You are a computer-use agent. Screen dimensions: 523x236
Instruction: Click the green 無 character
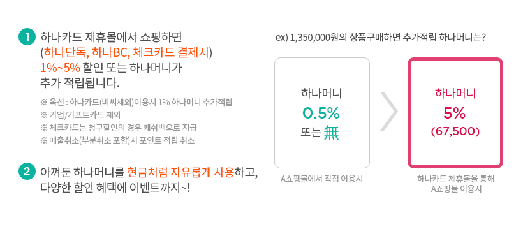(x=331, y=133)
